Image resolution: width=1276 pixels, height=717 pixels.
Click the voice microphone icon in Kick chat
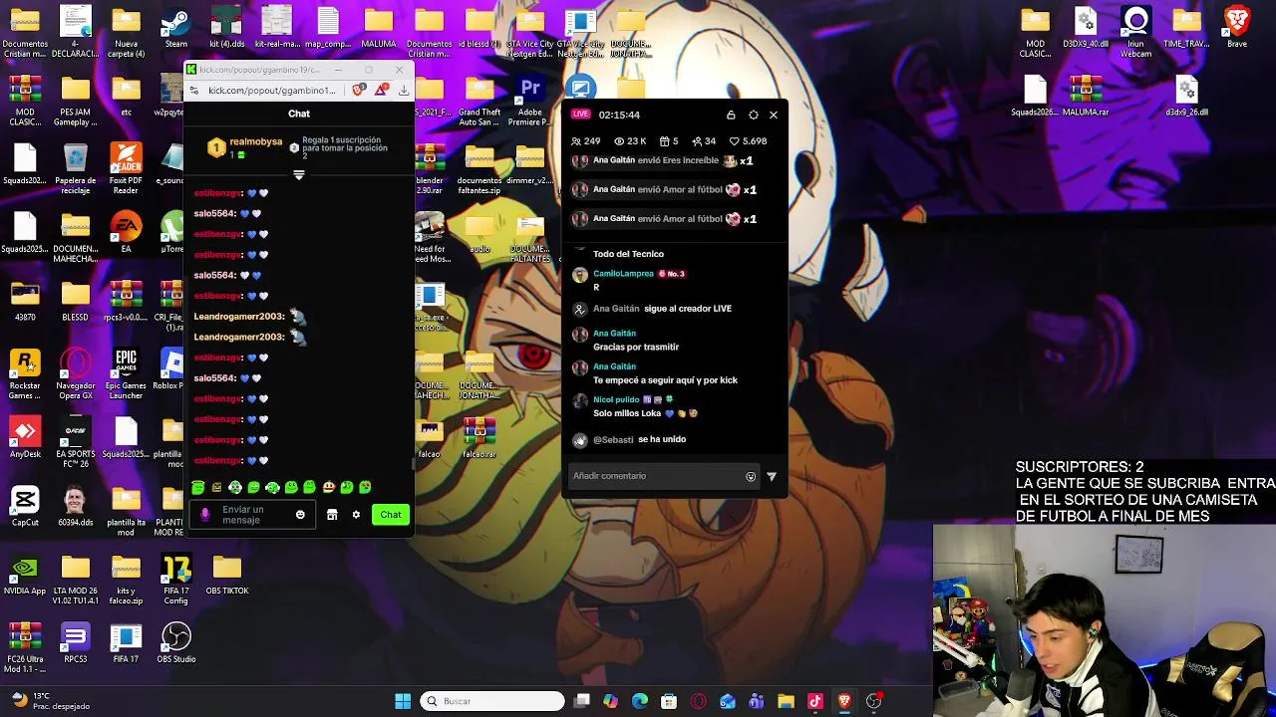pyautogui.click(x=205, y=515)
